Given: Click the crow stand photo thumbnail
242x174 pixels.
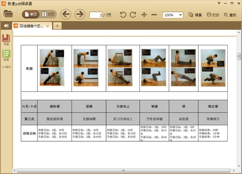Looking at the screenshot, I should (213, 68).
